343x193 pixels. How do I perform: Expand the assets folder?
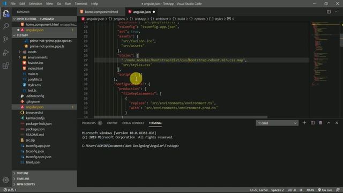(x=32, y=52)
